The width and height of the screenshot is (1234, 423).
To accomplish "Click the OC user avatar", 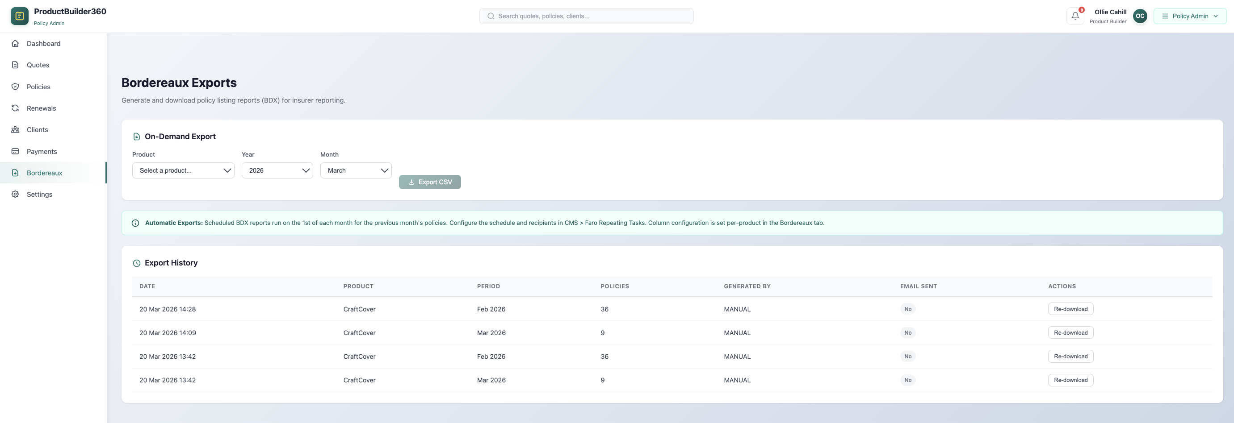I will 1140,16.
